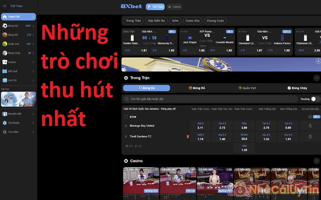Focus the league or team search field

[210, 99]
